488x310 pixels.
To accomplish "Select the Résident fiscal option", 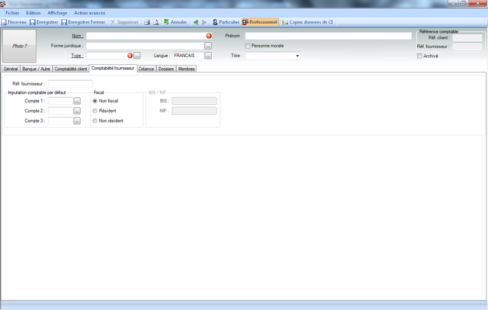I will [95, 111].
